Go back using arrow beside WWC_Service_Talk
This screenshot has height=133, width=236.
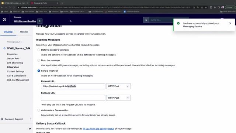[4, 48]
